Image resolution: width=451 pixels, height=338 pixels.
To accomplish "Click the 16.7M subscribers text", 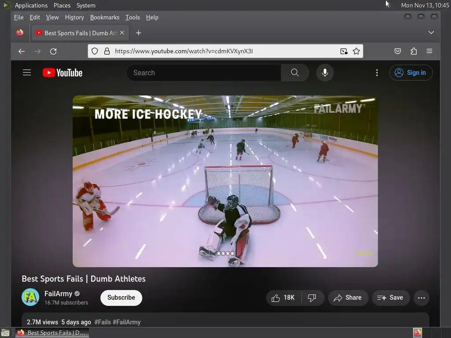I will [66, 303].
